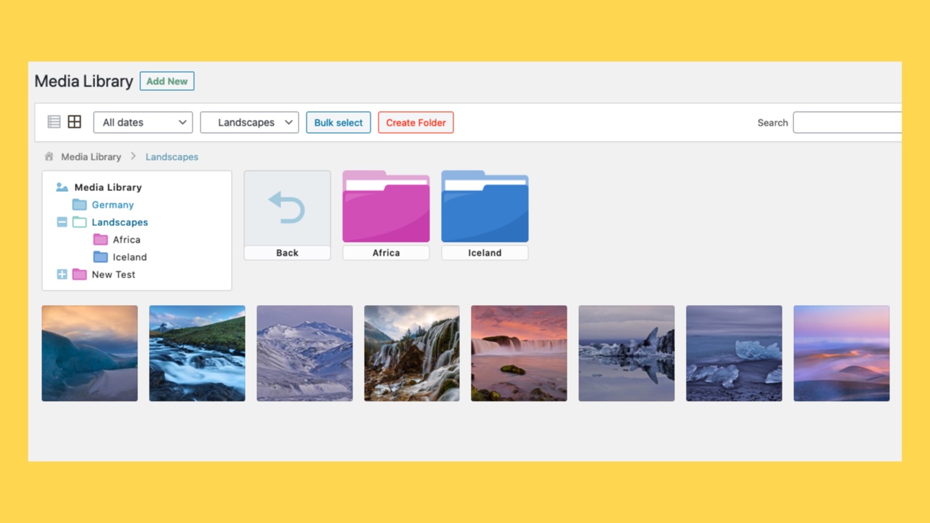The height and width of the screenshot is (523, 930).
Task: Collapse the Landscapes tree node
Action: 62,222
